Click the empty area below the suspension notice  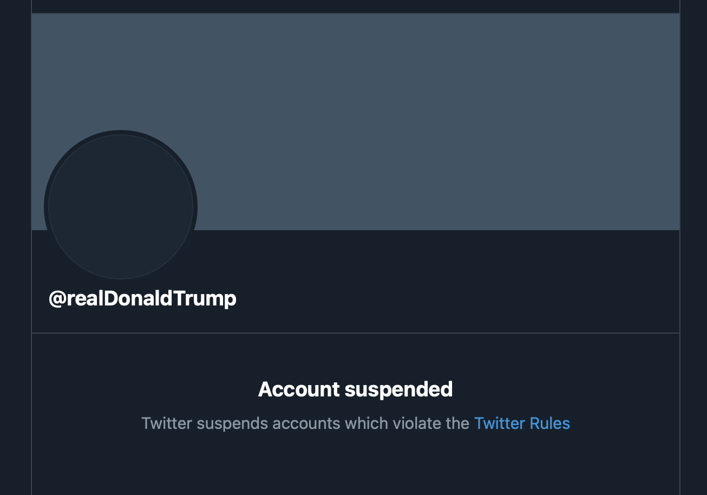coord(355,466)
